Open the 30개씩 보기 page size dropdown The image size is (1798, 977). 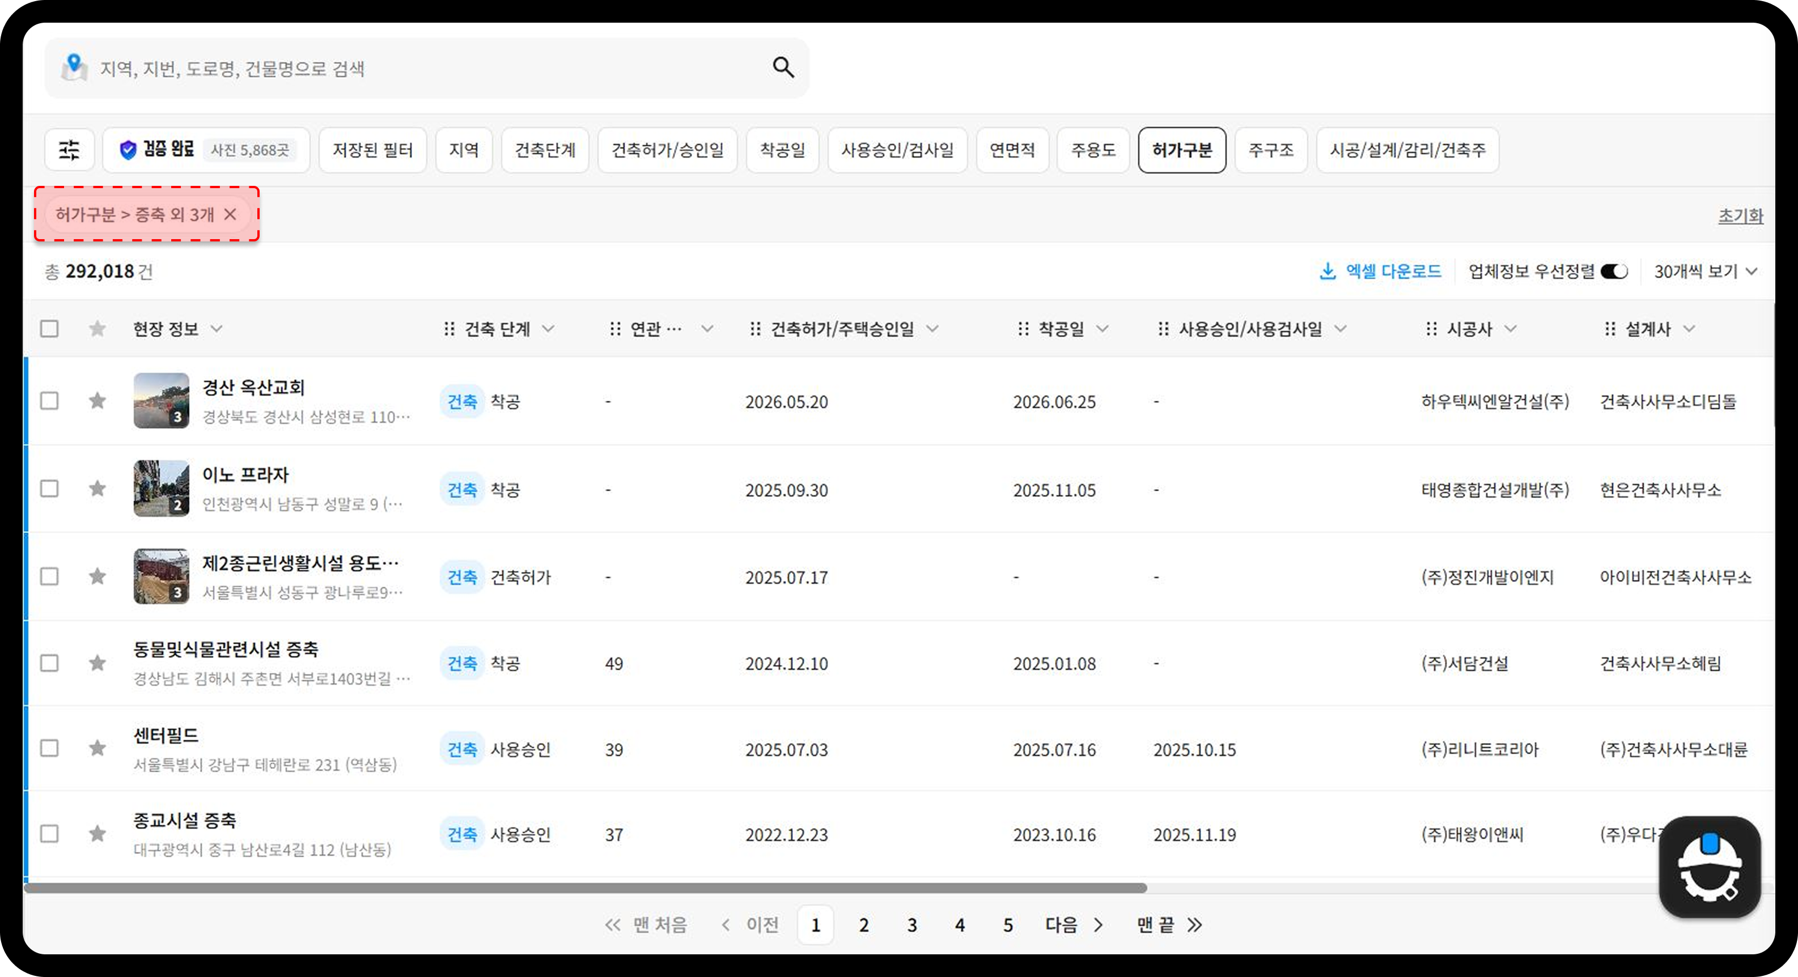tap(1705, 271)
